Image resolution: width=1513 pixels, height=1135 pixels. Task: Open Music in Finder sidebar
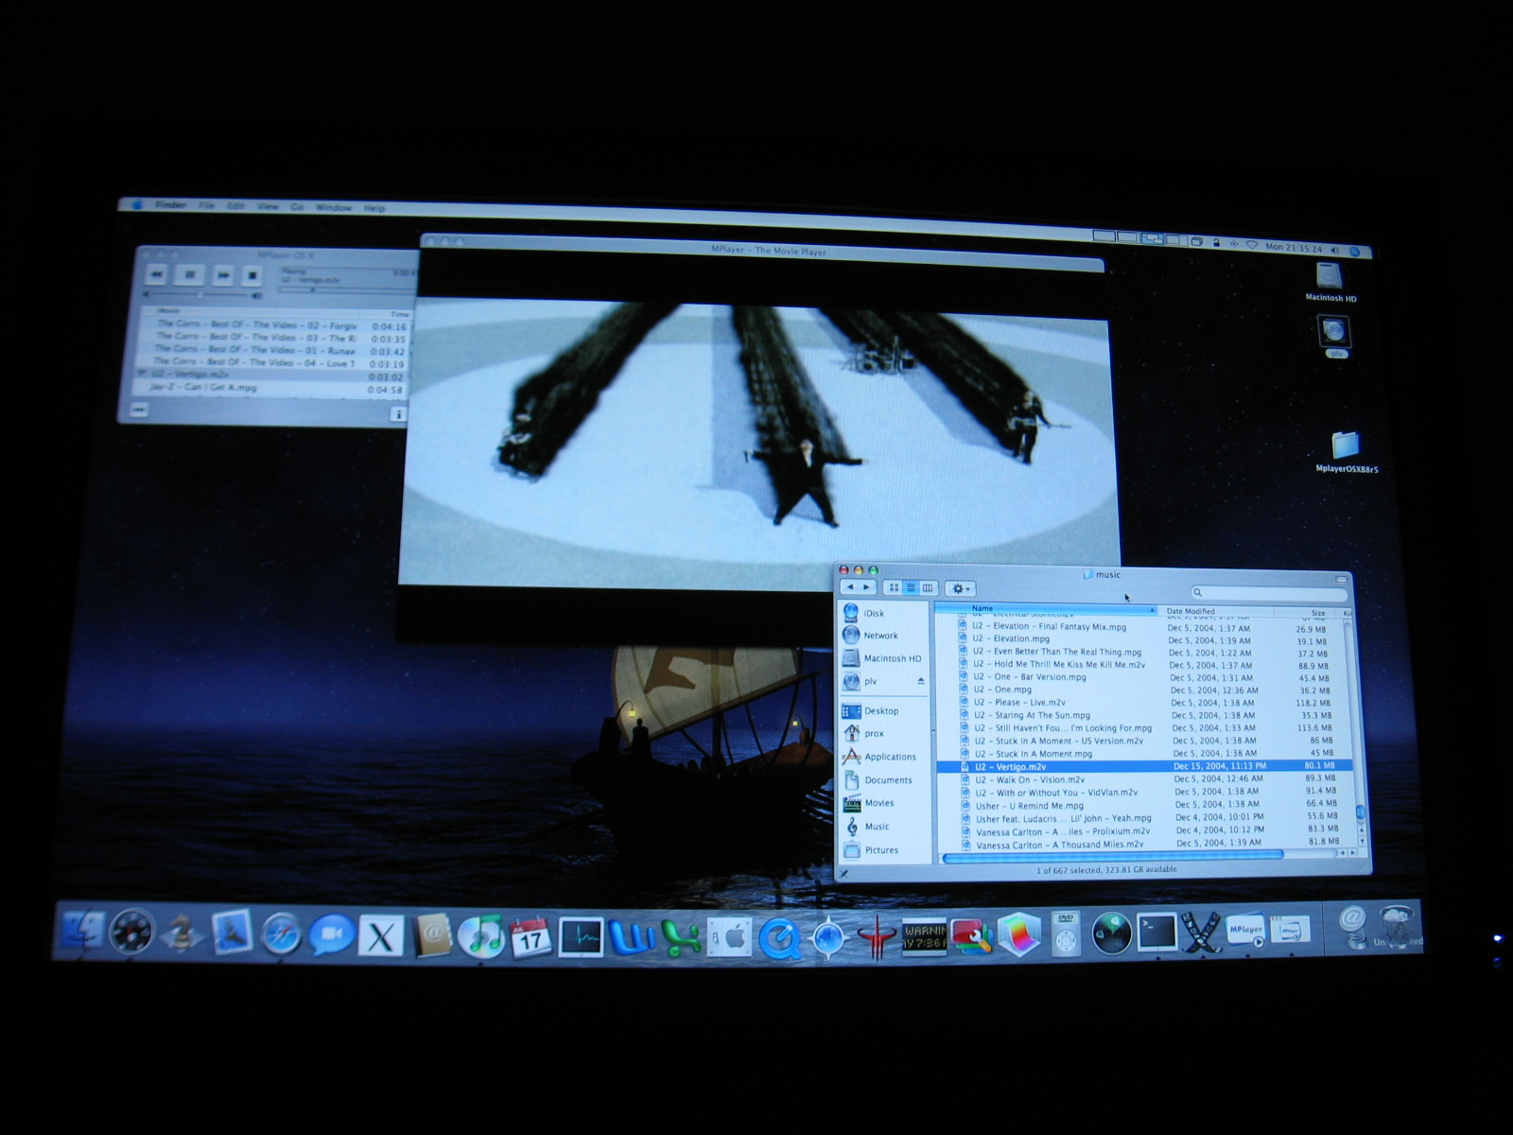(x=867, y=827)
